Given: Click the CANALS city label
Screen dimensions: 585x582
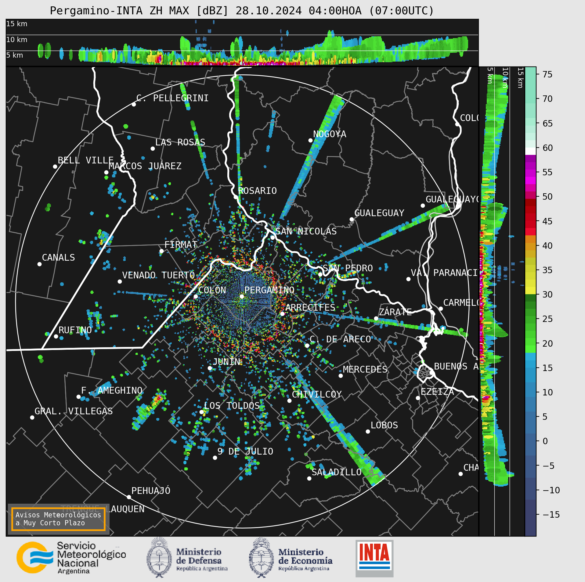Looking at the screenshot, I should coord(58,258).
